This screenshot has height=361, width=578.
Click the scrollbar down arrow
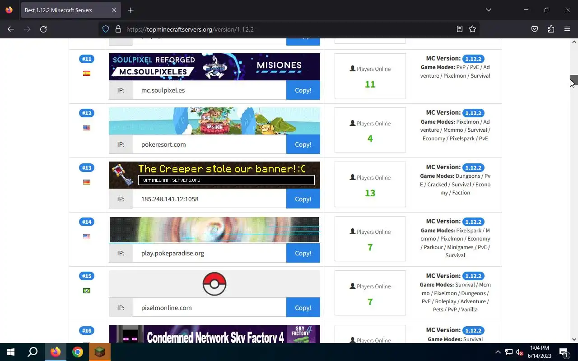pos(574,339)
